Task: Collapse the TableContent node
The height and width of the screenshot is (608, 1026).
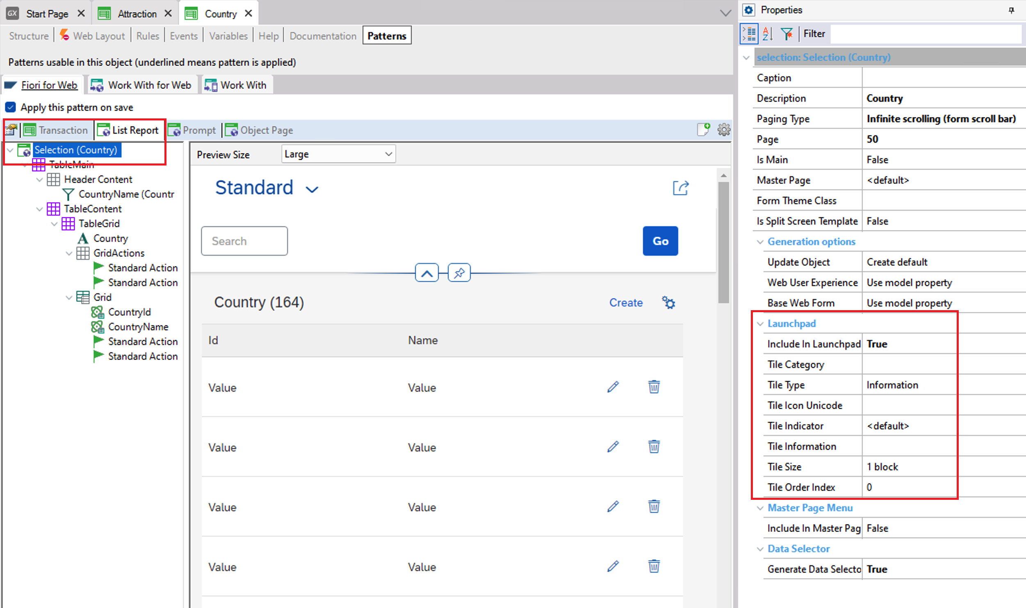Action: (x=39, y=209)
